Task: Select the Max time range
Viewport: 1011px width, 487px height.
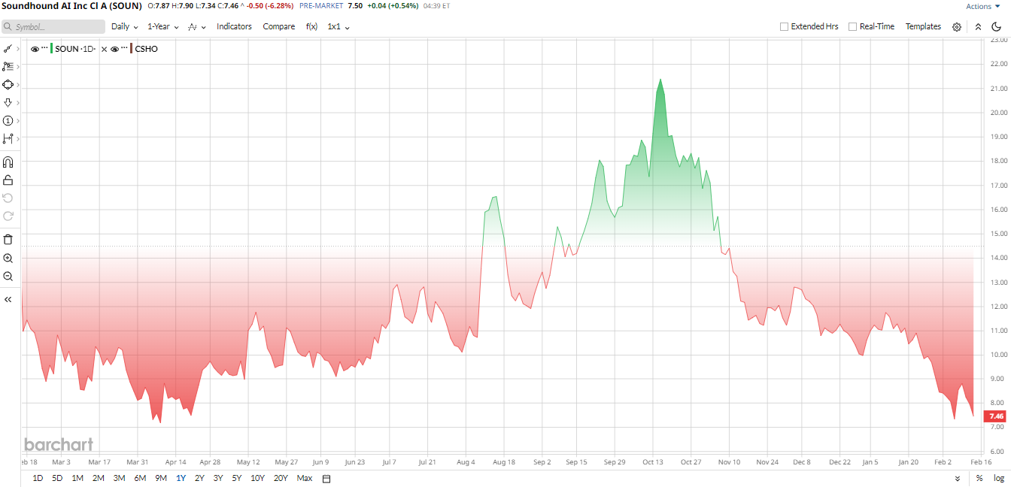Action: pyautogui.click(x=304, y=478)
